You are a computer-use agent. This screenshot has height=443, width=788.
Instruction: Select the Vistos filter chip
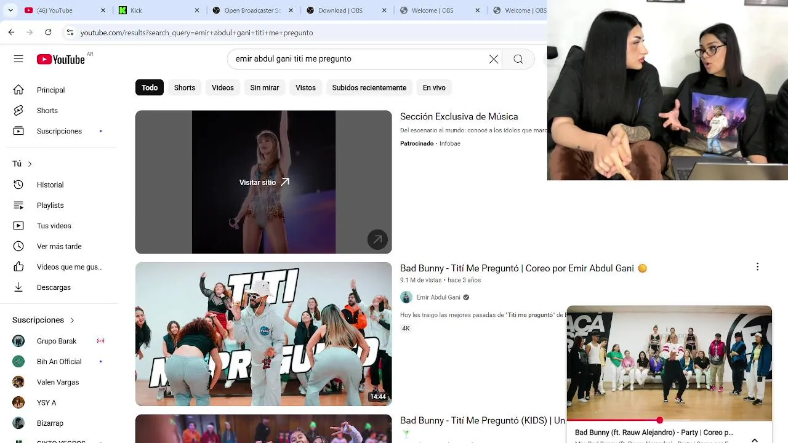pyautogui.click(x=305, y=87)
